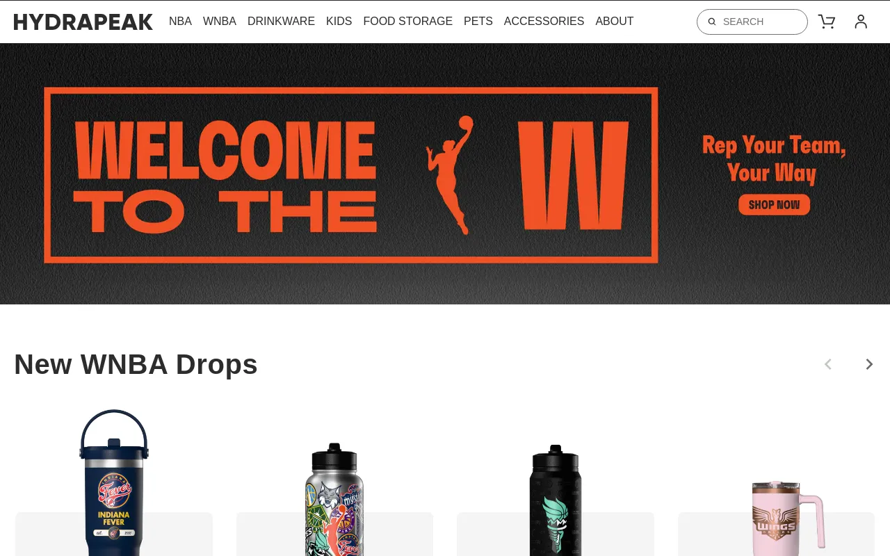Click the search magnifier icon
The width and height of the screenshot is (890, 556).
(x=712, y=22)
